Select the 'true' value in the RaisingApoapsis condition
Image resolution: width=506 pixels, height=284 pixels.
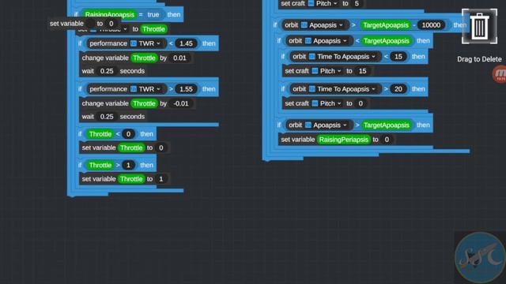tap(153, 14)
